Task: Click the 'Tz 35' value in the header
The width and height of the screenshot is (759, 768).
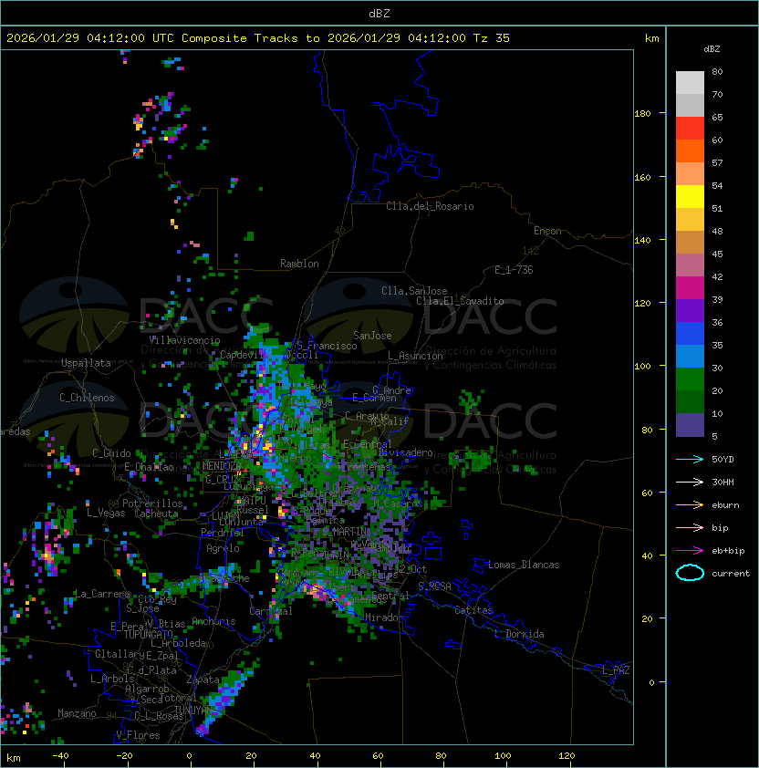Action: 492,38
